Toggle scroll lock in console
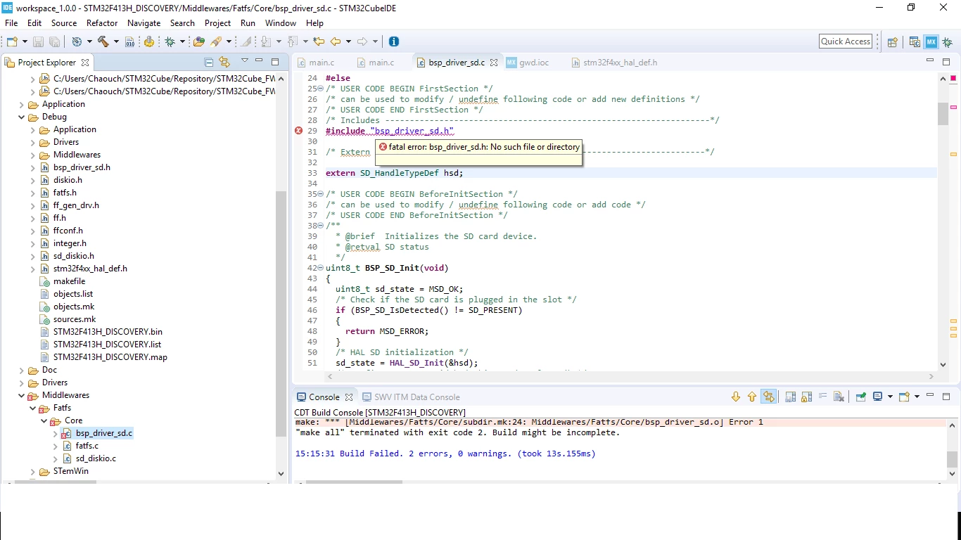This screenshot has height=540, width=961. 806,397
